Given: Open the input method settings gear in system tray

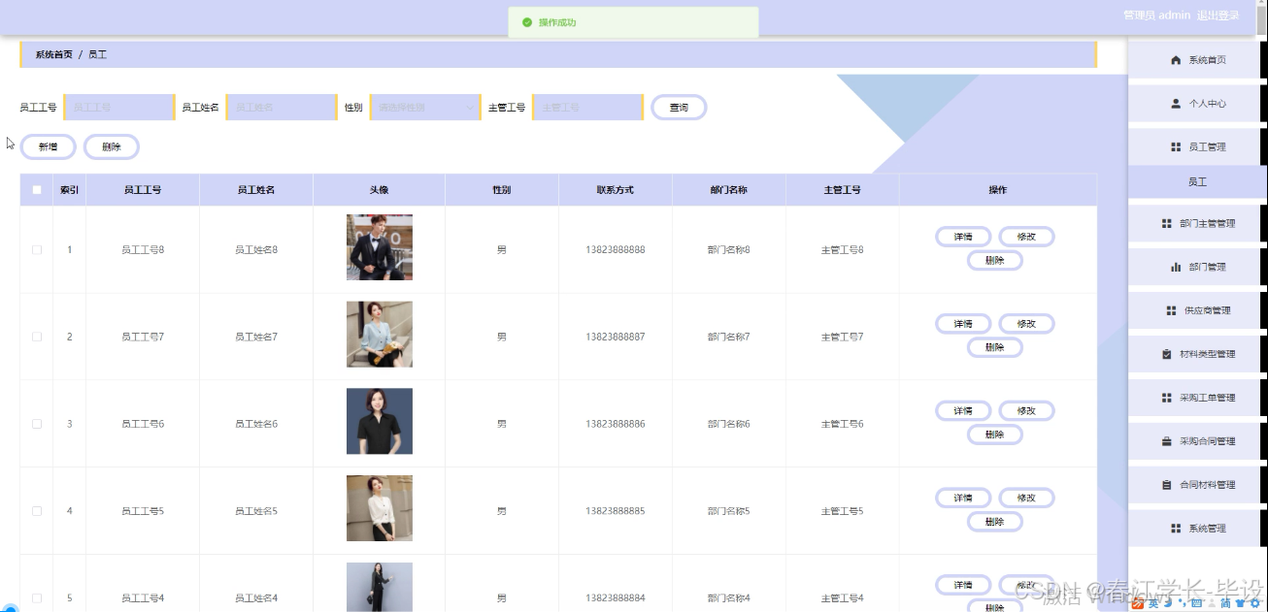Looking at the screenshot, I should [x=1253, y=603].
